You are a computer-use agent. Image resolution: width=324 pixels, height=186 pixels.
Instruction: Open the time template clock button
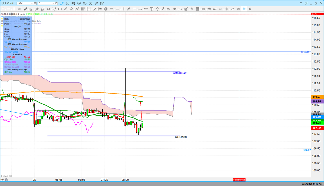pyautogui.click(x=56, y=3)
